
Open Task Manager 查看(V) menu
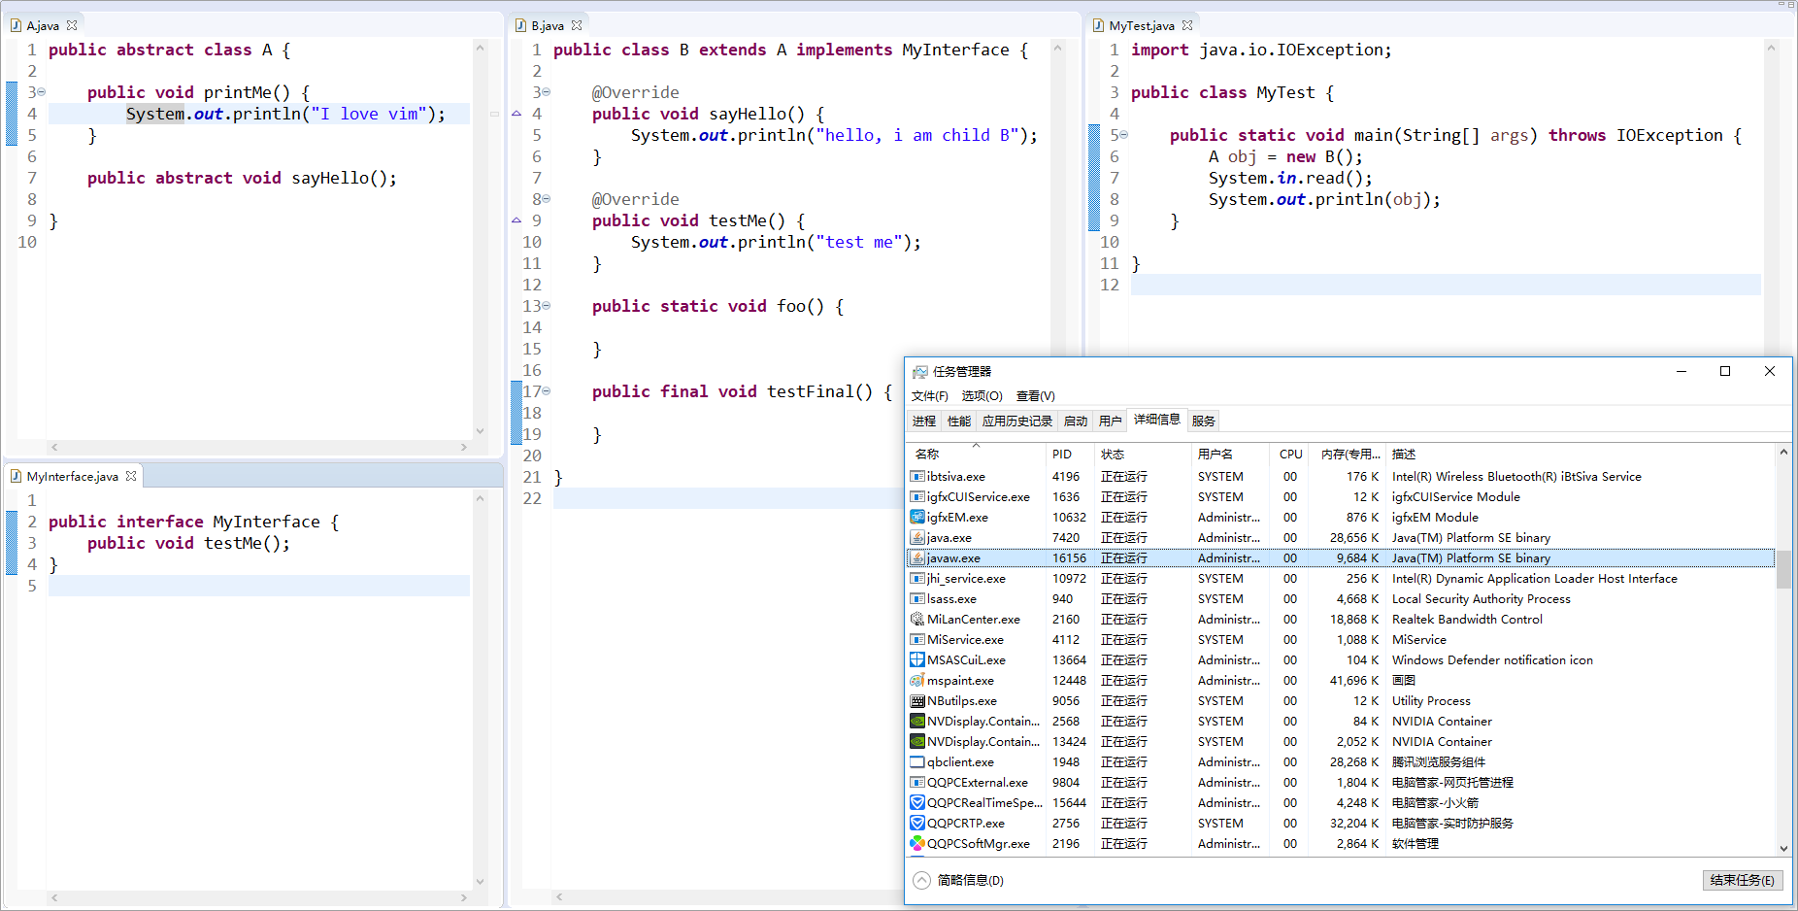tap(1035, 396)
